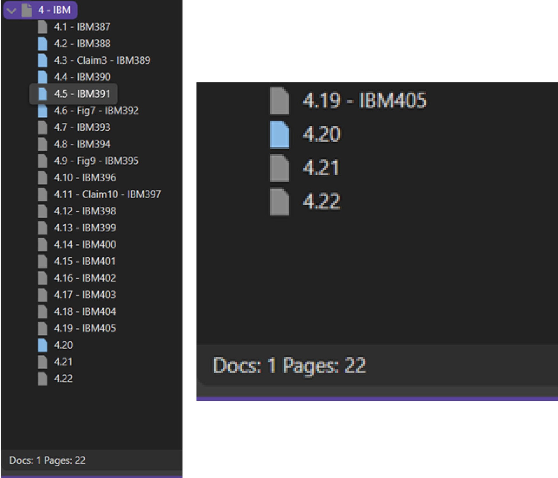The width and height of the screenshot is (558, 478).
Task: Click the document icon on the 4 - IBM header
Action: click(x=27, y=10)
